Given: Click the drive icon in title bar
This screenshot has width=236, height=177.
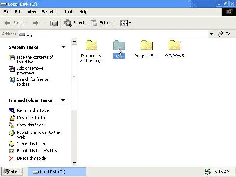Looking at the screenshot, I should [x=4, y=4].
